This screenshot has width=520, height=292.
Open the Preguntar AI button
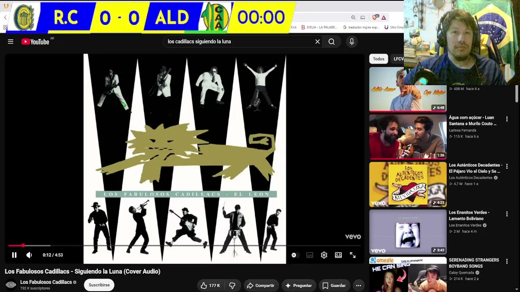pyautogui.click(x=299, y=286)
